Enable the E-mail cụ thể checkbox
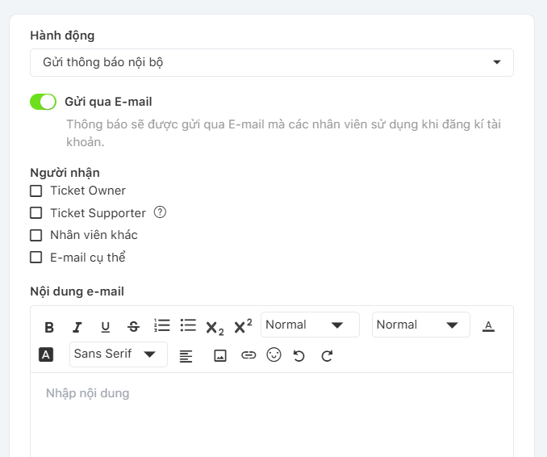 coord(35,258)
